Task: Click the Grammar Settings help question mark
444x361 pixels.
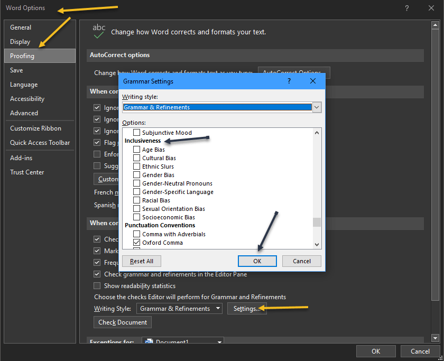Action: tap(289, 81)
